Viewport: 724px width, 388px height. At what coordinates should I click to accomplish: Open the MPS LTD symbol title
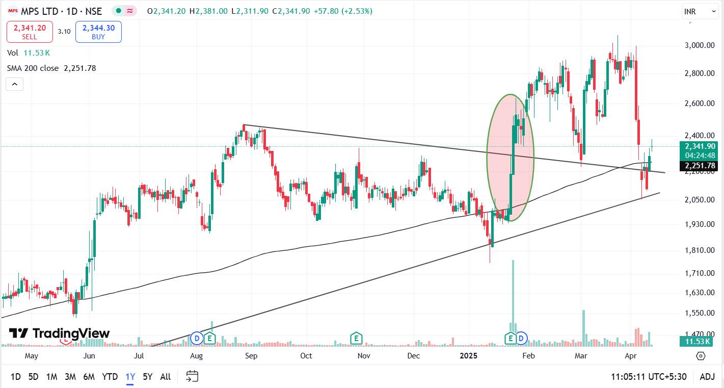click(x=63, y=11)
